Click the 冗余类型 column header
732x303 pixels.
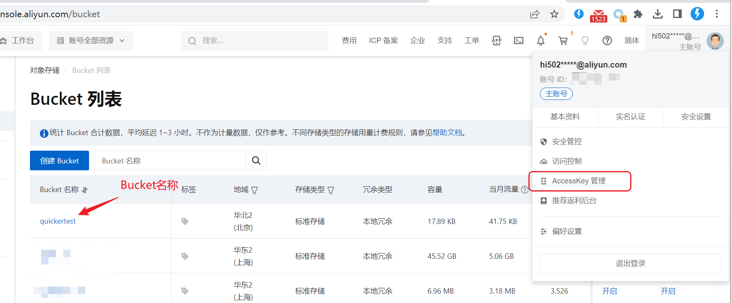coord(377,190)
